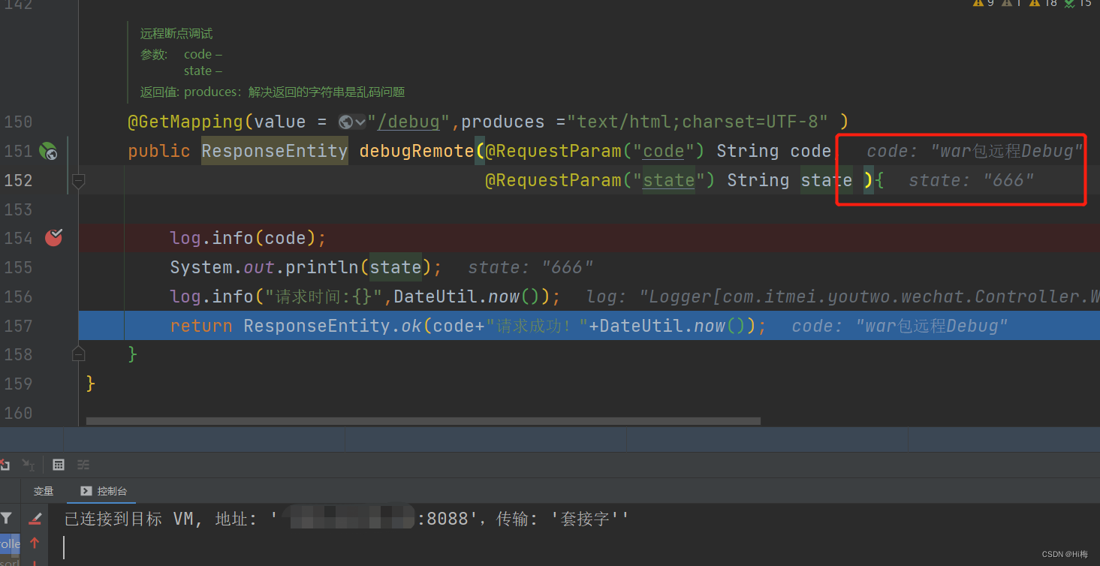This screenshot has width=1100, height=566.
Task: Click the ResponseEntity return type on line 151
Action: click(x=275, y=151)
